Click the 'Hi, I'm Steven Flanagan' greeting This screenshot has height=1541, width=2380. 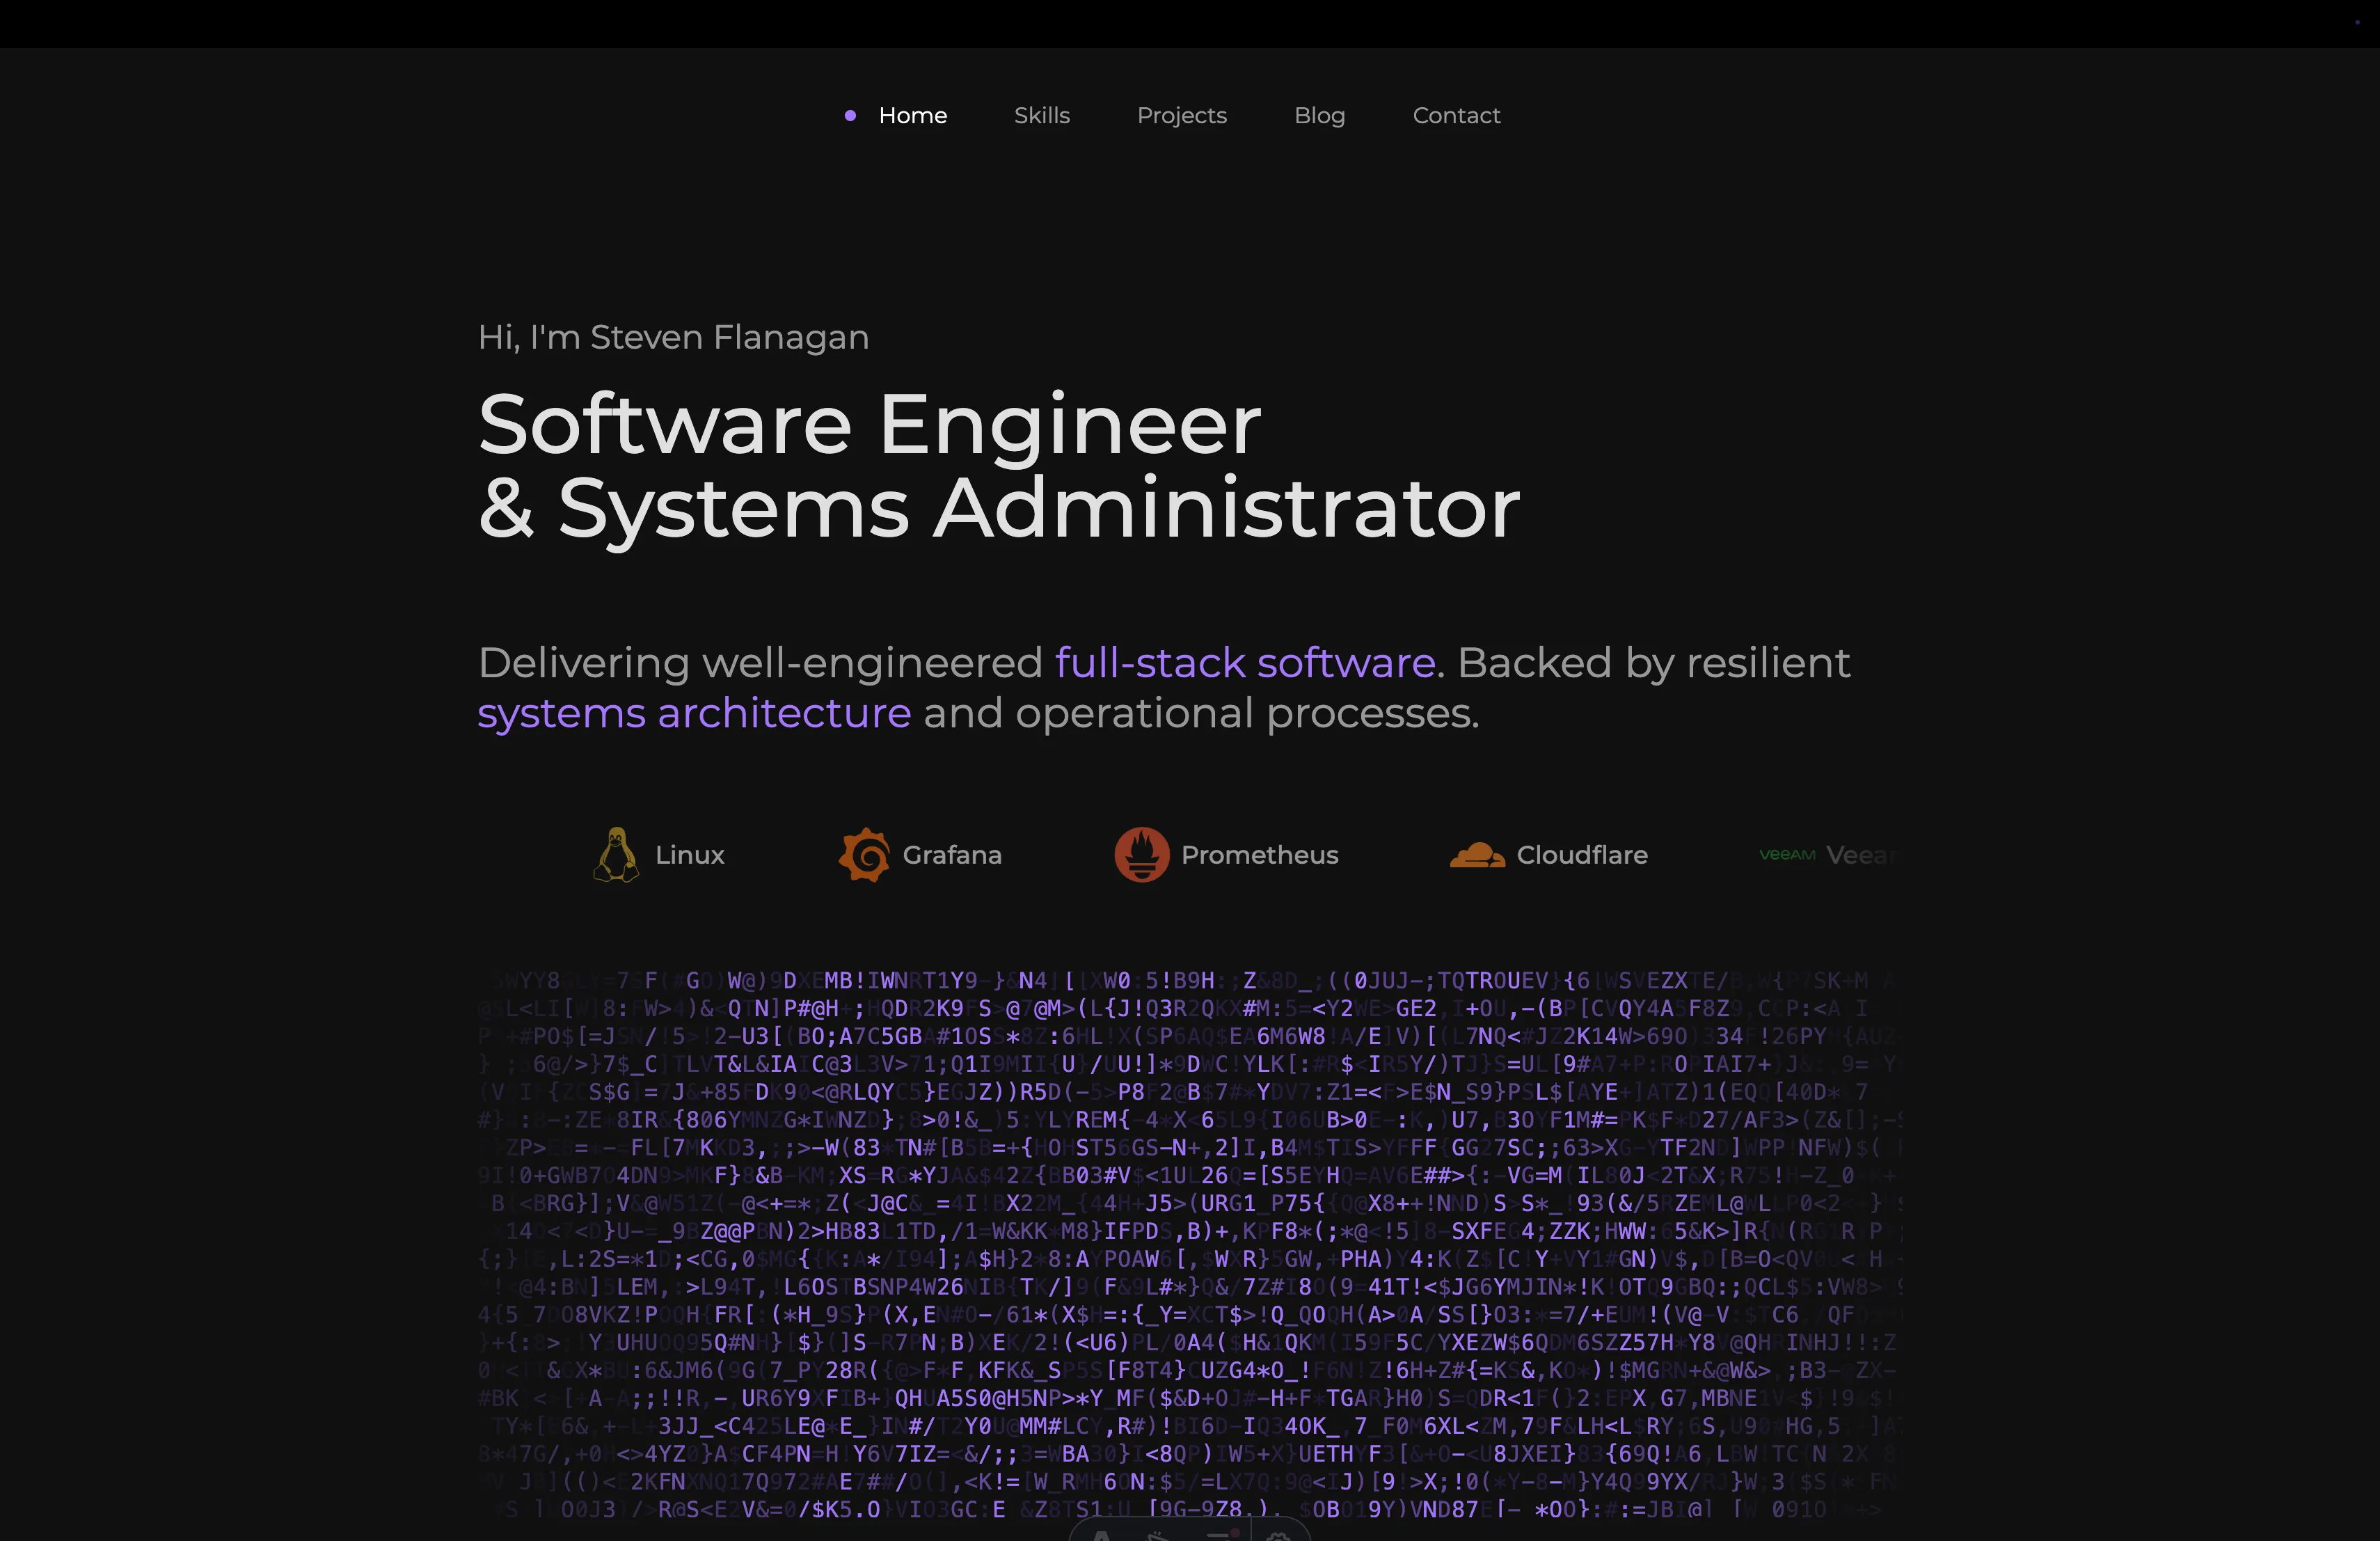pos(673,337)
